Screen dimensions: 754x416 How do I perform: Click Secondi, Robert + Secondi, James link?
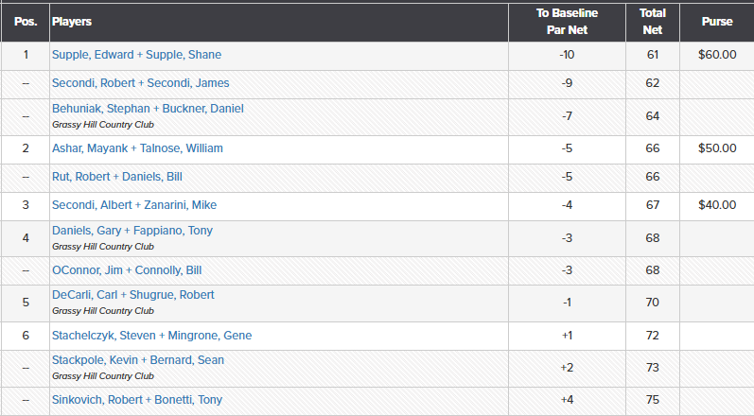pyautogui.click(x=140, y=83)
